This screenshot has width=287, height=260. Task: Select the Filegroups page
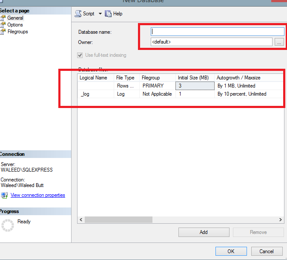[x=17, y=32]
